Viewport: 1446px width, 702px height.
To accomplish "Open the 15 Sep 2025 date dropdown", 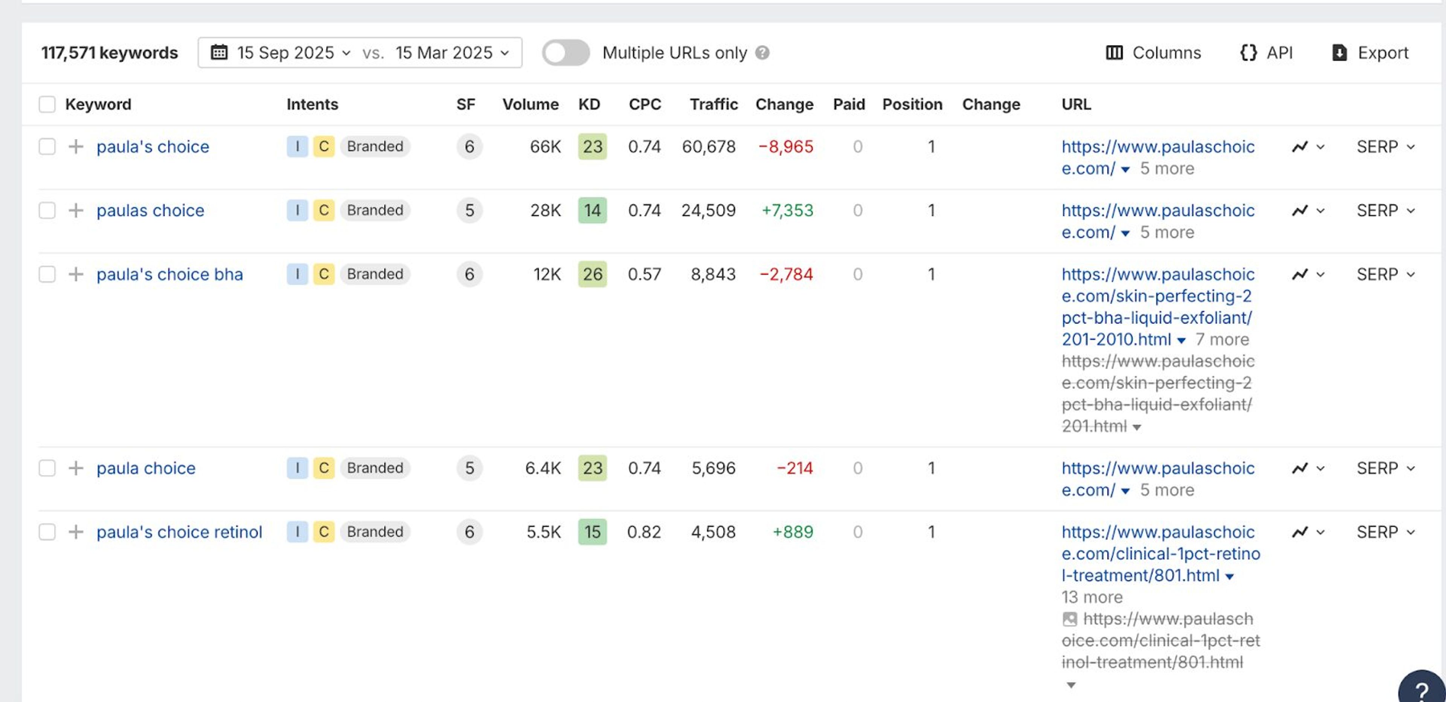I will 294,53.
